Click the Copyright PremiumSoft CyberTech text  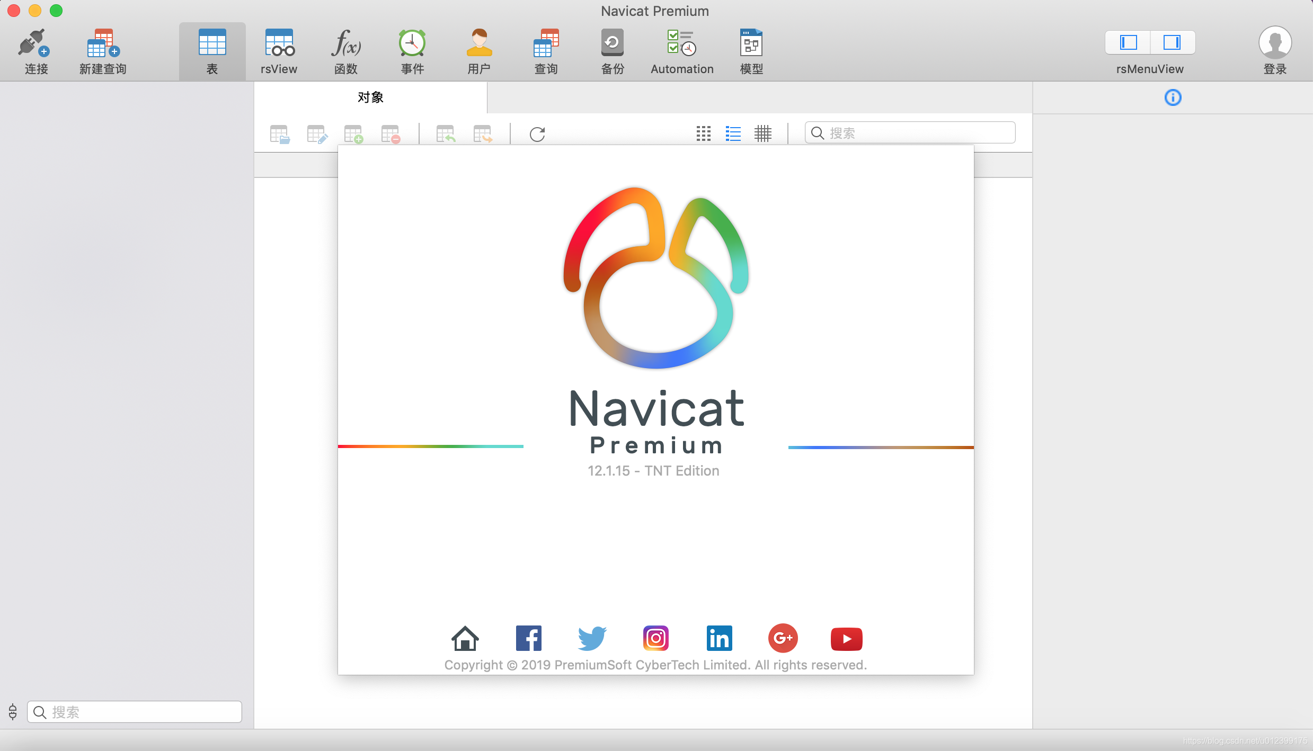click(x=655, y=665)
